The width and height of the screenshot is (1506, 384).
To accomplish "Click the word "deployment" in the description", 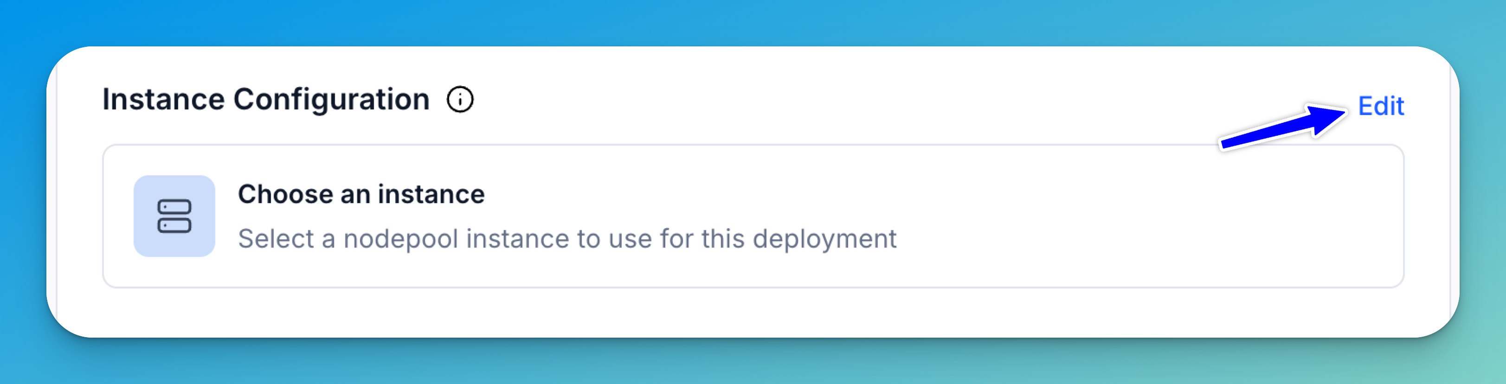I will tap(824, 238).
